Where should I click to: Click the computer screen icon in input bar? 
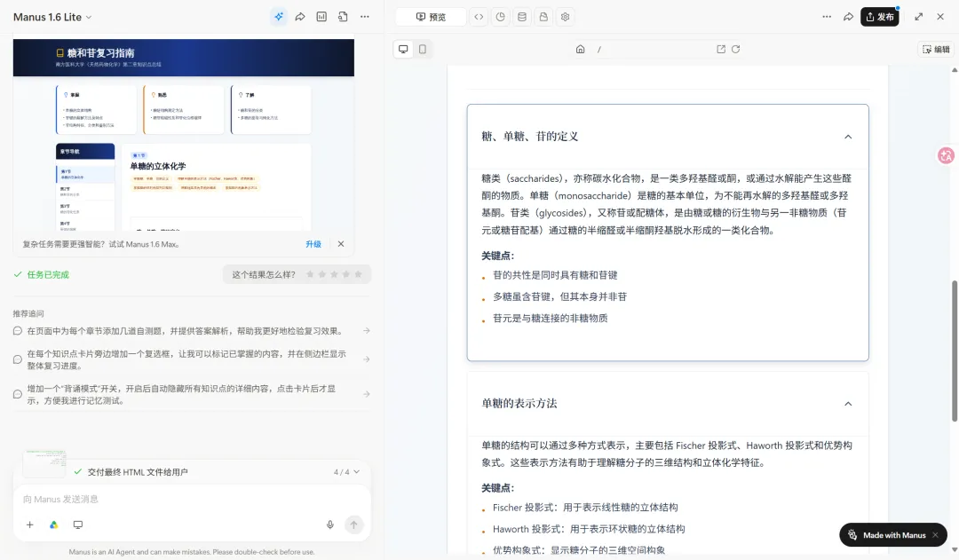coord(77,525)
